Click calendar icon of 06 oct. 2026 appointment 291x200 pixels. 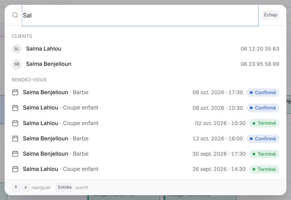pyautogui.click(x=15, y=92)
